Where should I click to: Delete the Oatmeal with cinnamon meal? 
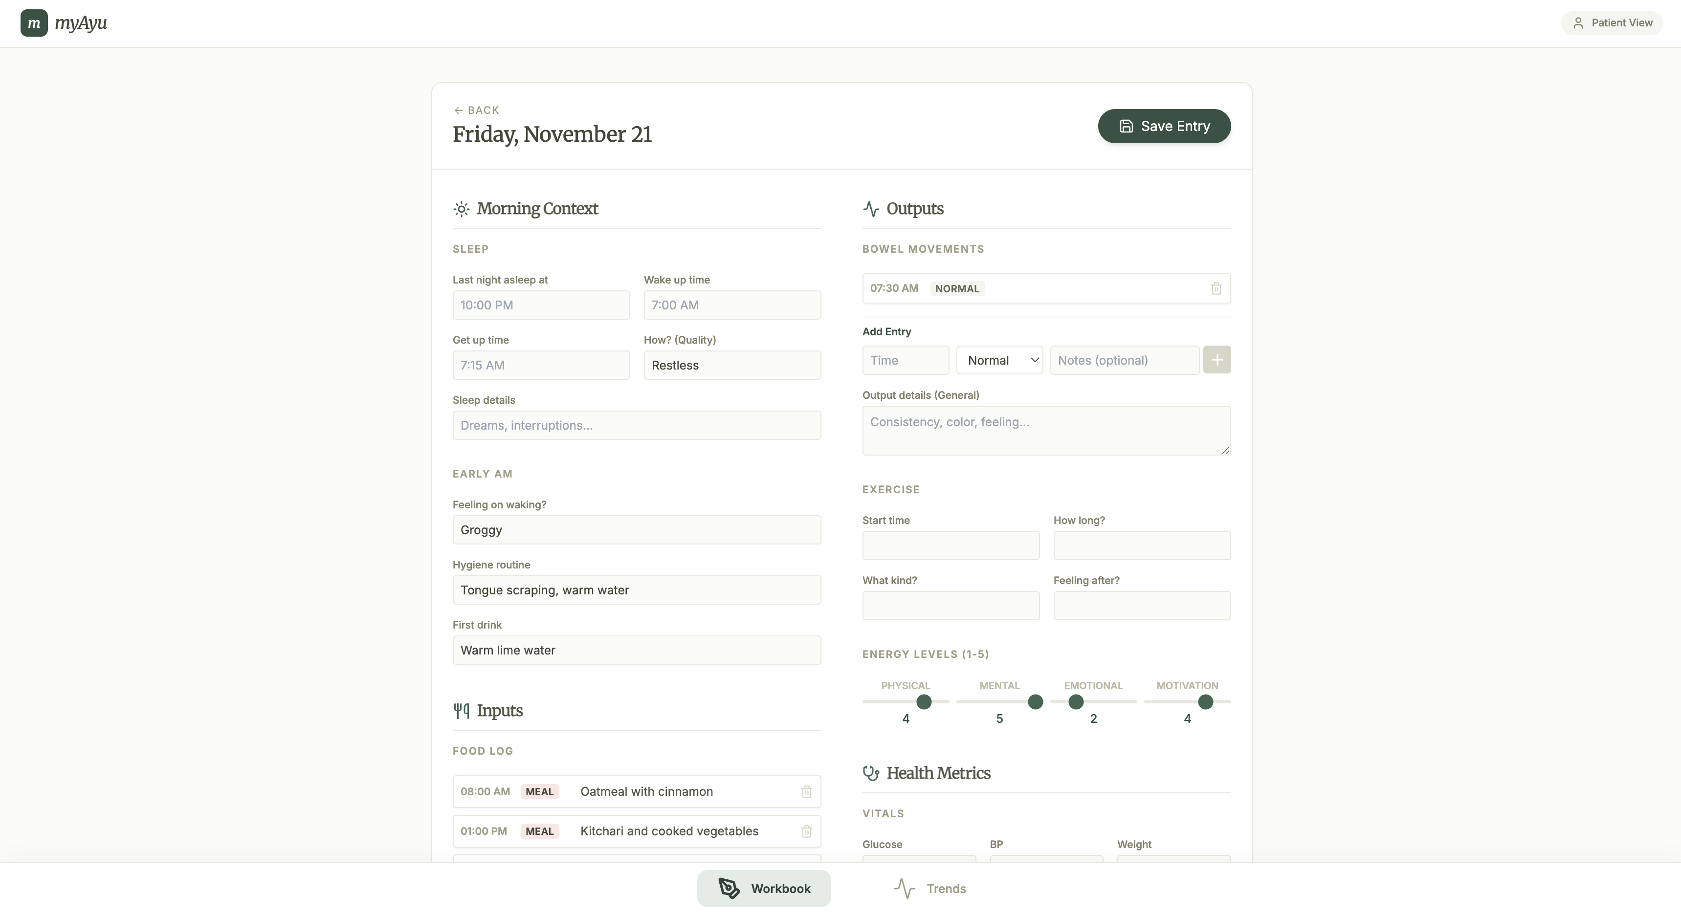coord(806,791)
